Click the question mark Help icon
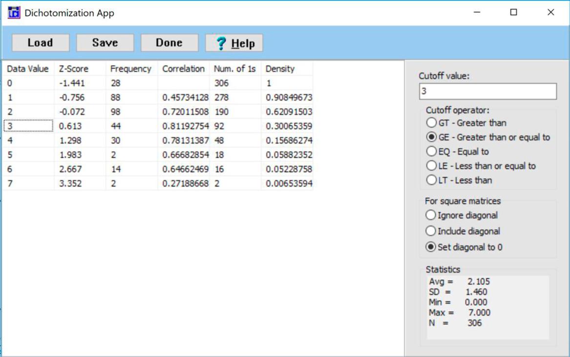The image size is (570, 357). [221, 43]
